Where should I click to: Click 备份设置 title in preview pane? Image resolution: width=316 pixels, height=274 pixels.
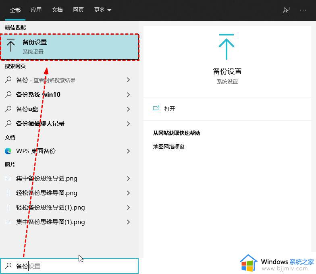227,71
